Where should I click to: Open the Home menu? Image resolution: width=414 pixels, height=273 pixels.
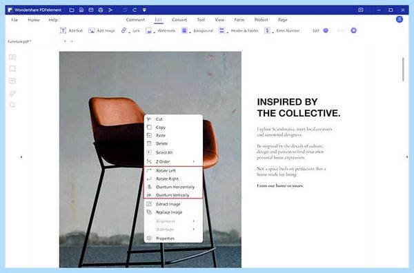click(x=34, y=20)
